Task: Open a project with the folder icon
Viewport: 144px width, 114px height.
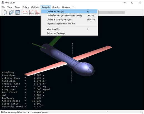Action: pos(11,12)
